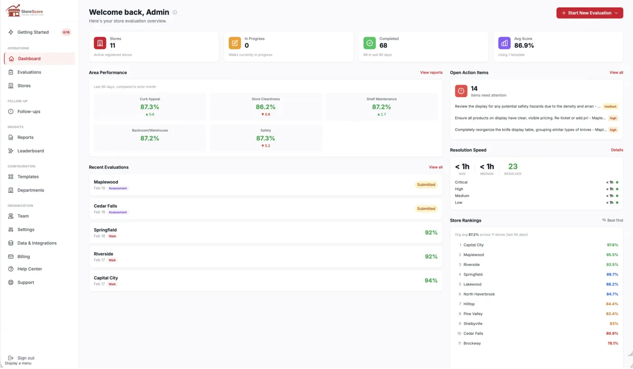Click the StoreScore logo
The height and width of the screenshot is (369, 633).
(24, 11)
